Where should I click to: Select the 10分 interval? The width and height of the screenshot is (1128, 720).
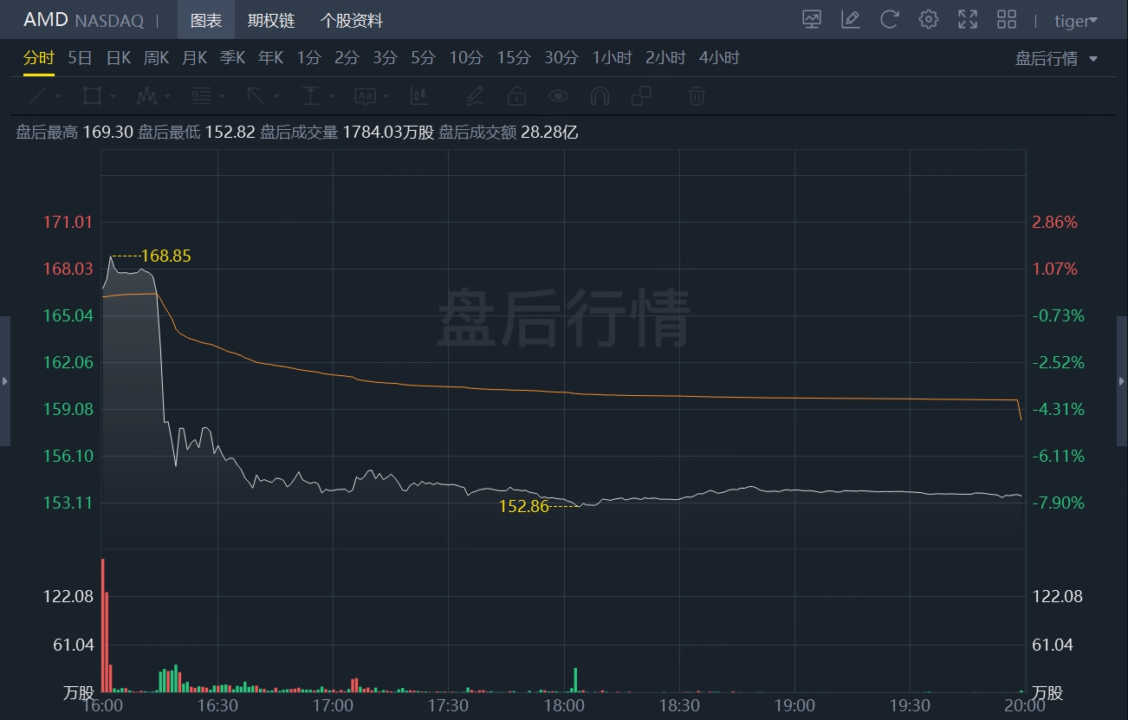pyautogui.click(x=465, y=58)
